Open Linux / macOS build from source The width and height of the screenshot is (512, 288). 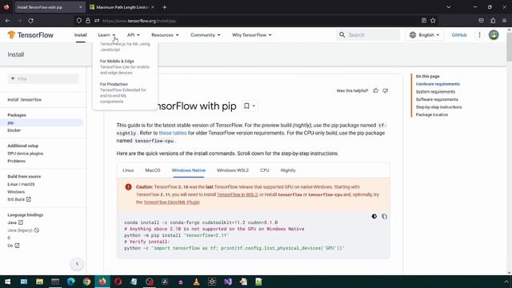pos(21,184)
